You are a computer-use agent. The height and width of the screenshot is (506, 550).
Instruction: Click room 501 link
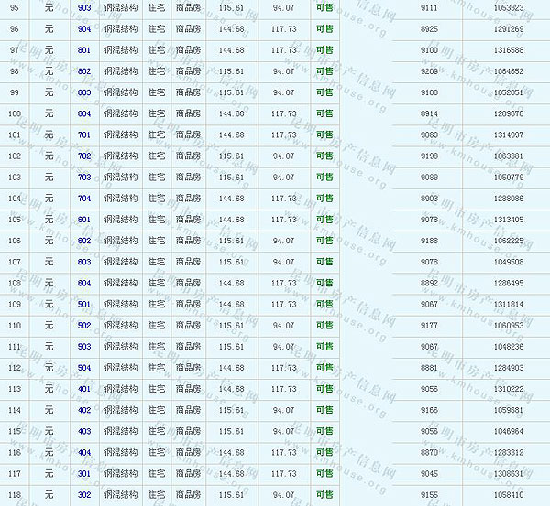point(84,304)
